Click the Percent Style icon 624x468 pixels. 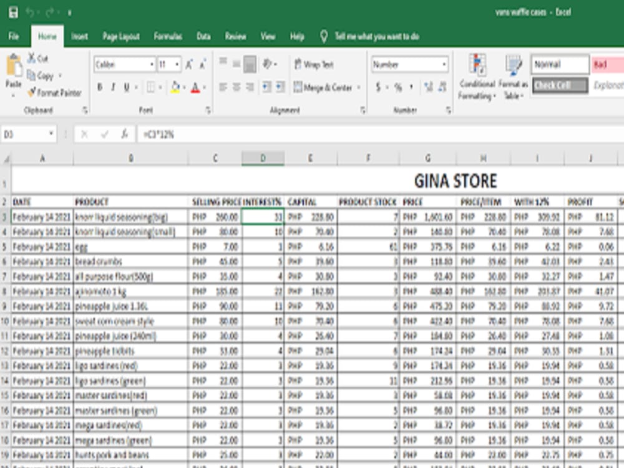click(398, 87)
